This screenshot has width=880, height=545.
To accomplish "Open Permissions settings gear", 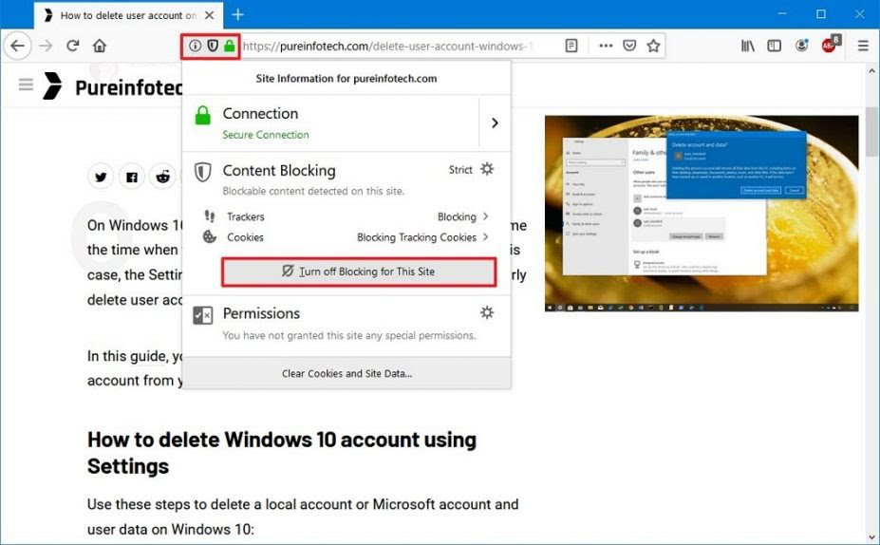I will pos(487,312).
